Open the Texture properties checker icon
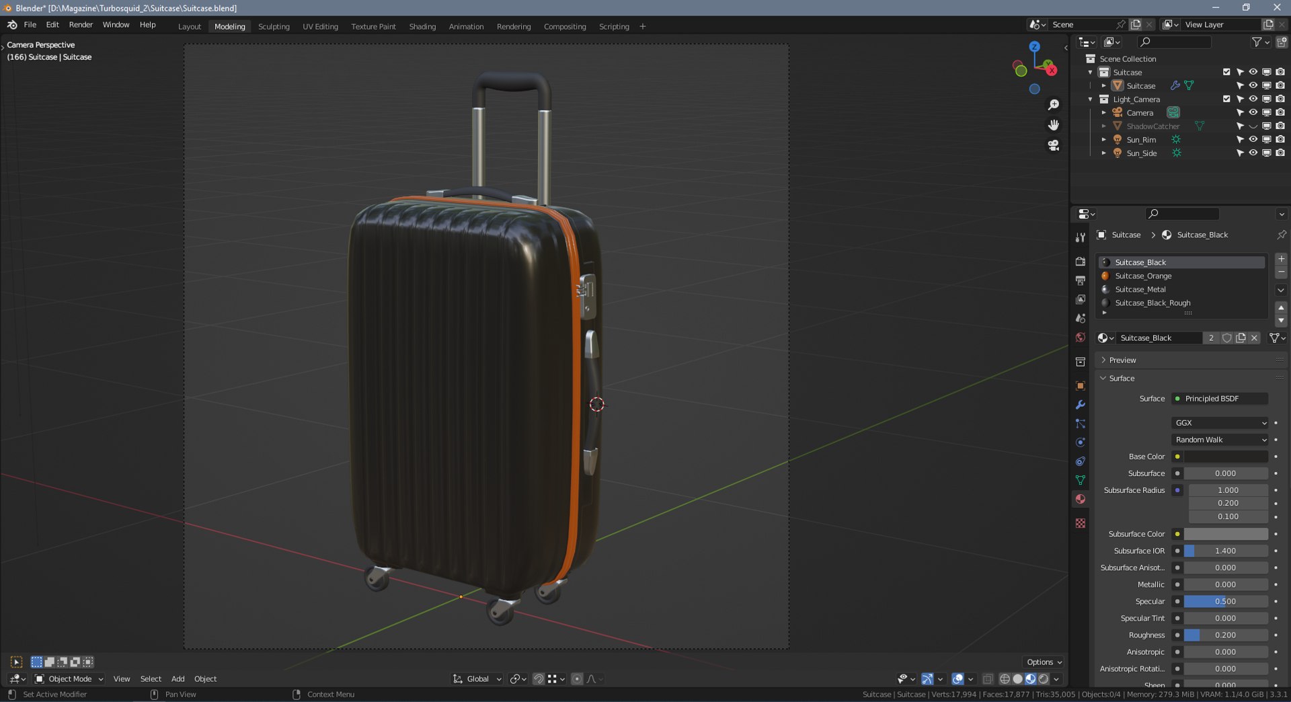 (x=1080, y=523)
